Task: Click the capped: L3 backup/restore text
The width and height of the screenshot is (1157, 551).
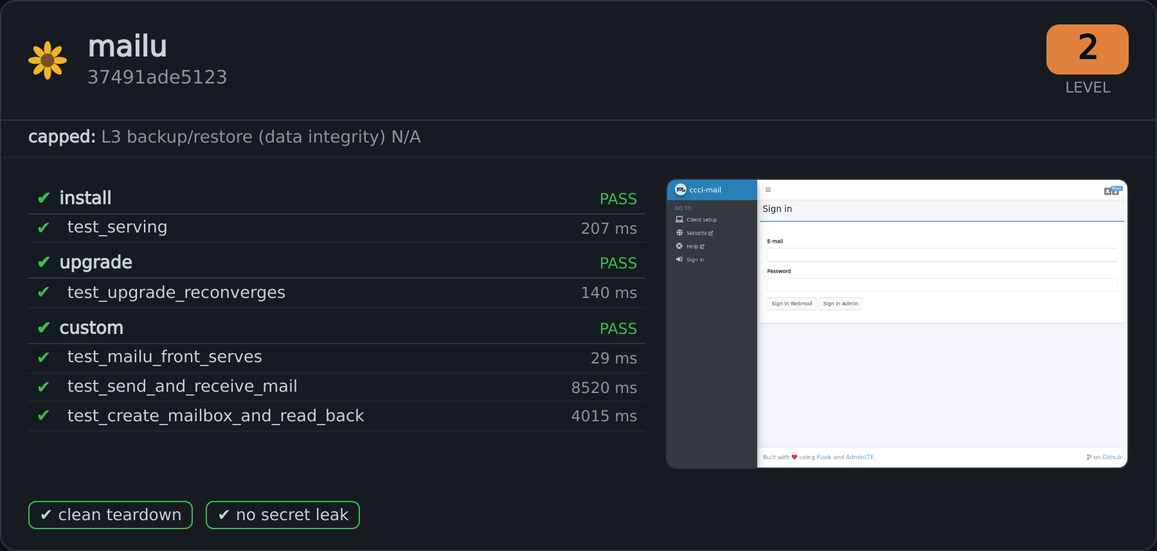Action: [224, 137]
